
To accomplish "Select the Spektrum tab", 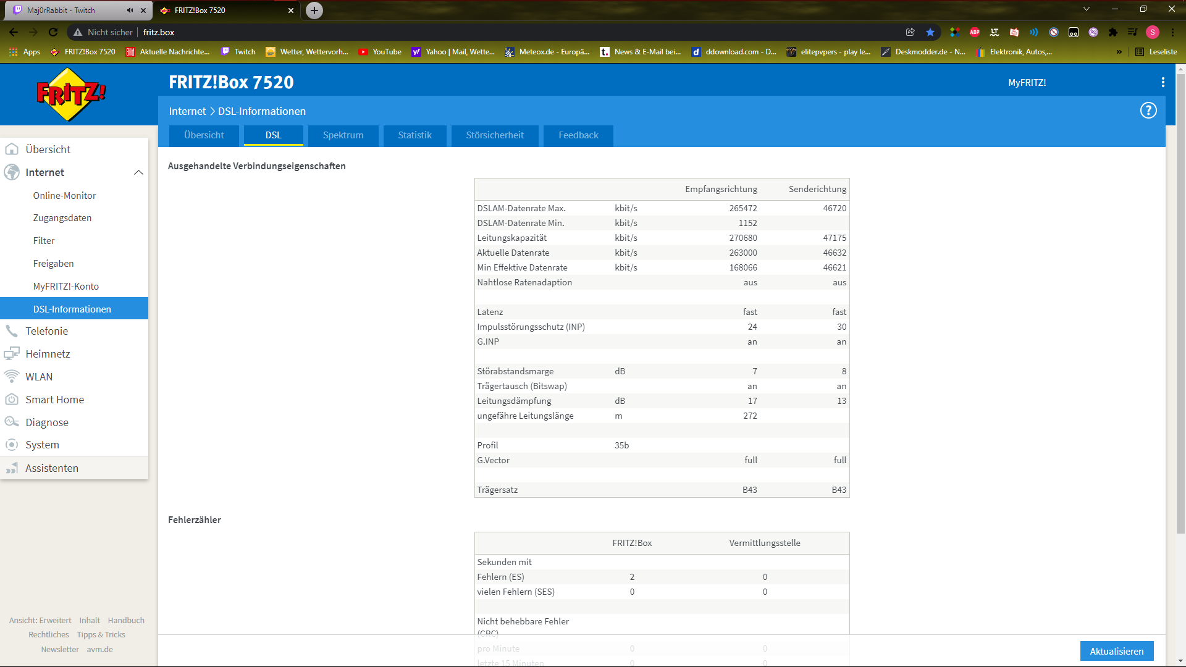I will click(x=343, y=135).
